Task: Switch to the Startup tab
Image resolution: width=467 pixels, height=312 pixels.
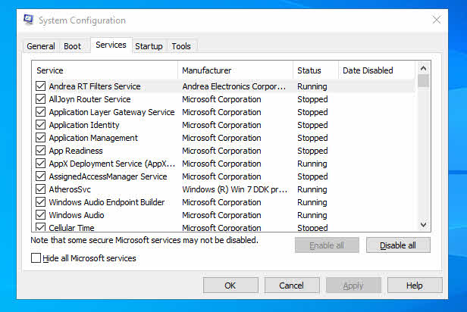Action: coord(149,46)
